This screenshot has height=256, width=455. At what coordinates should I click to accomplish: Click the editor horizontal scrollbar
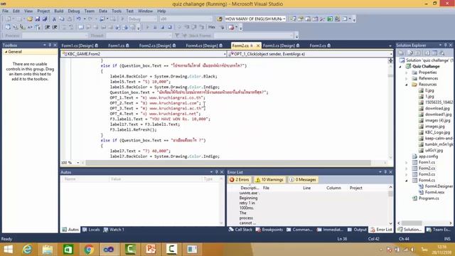(228, 163)
